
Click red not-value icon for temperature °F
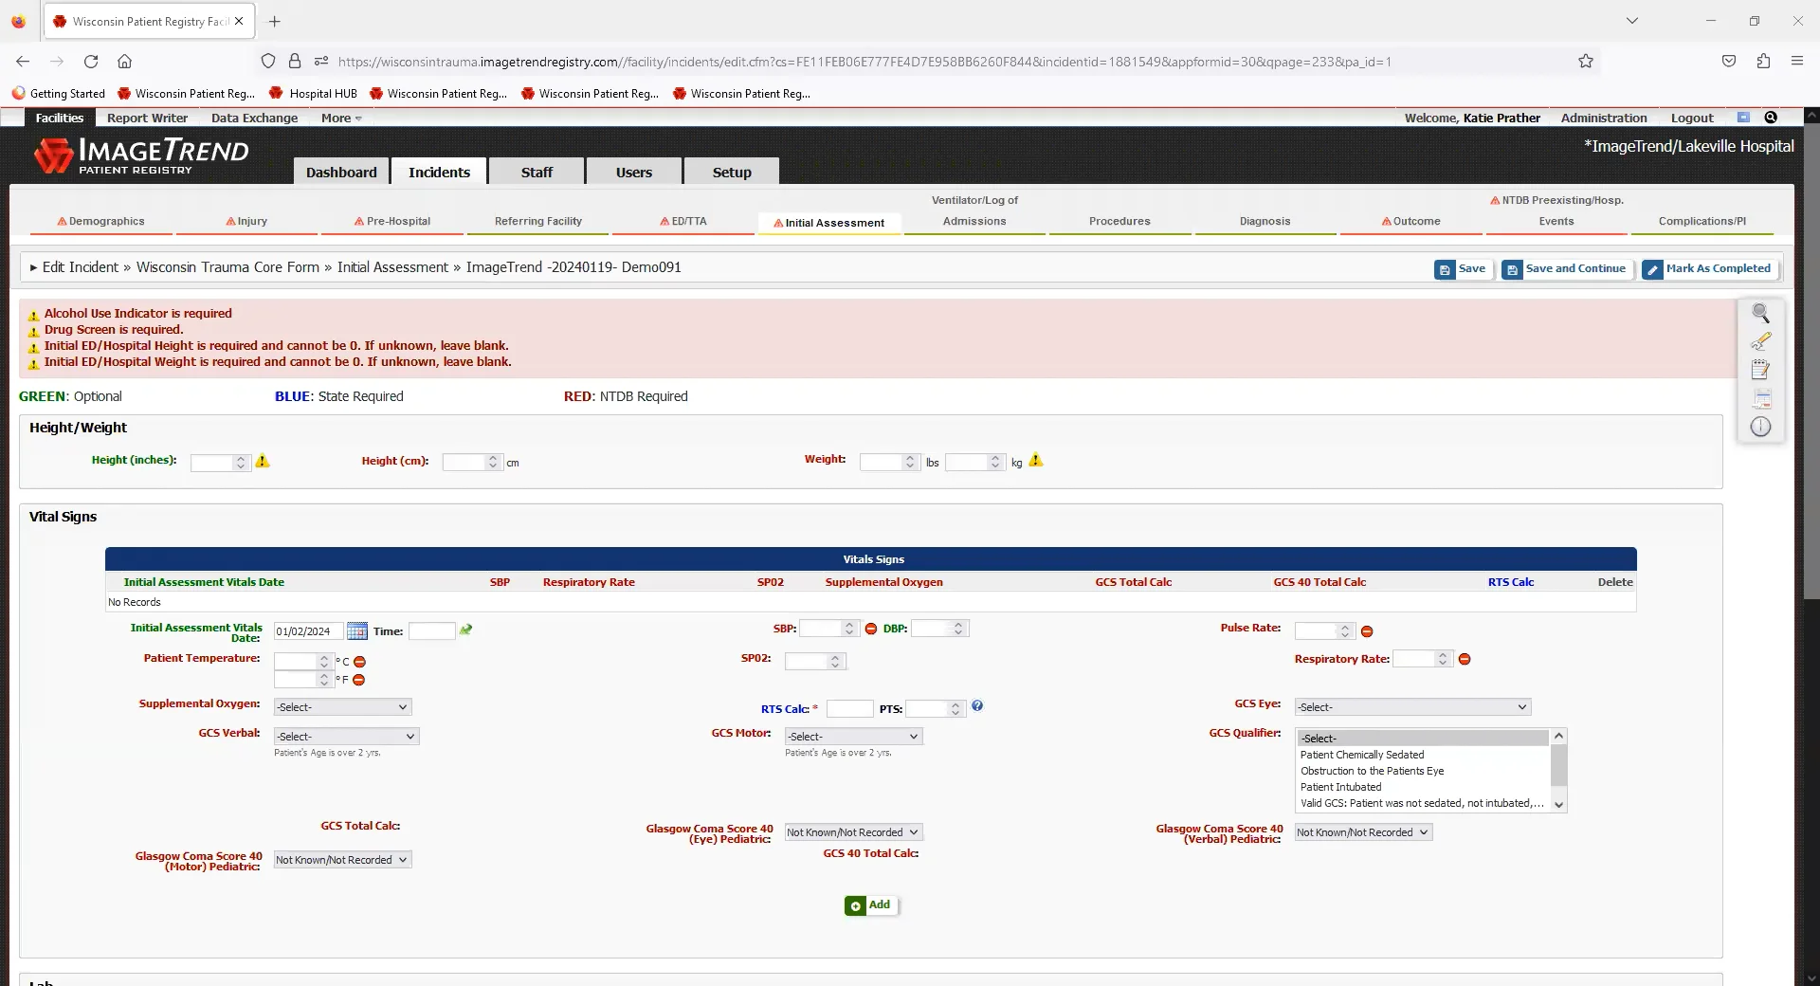359,680
